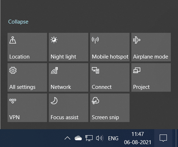Open wired network tray icon
The height and width of the screenshot is (147, 178).
(89, 138)
